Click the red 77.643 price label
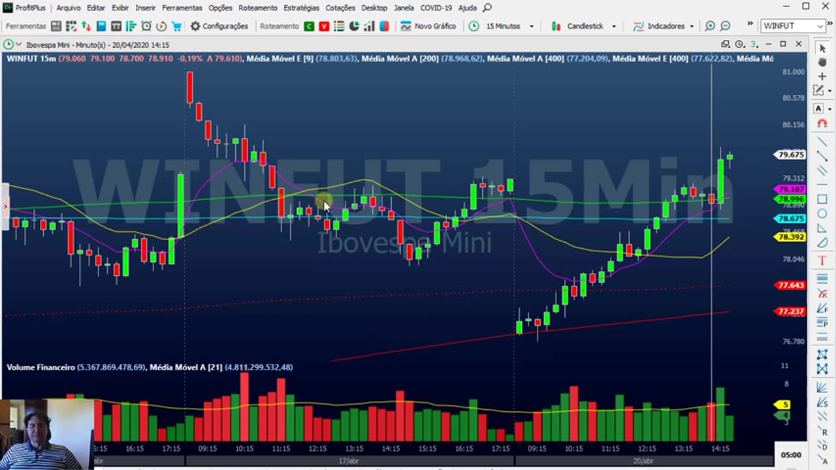This screenshot has height=470, width=836. tap(790, 285)
